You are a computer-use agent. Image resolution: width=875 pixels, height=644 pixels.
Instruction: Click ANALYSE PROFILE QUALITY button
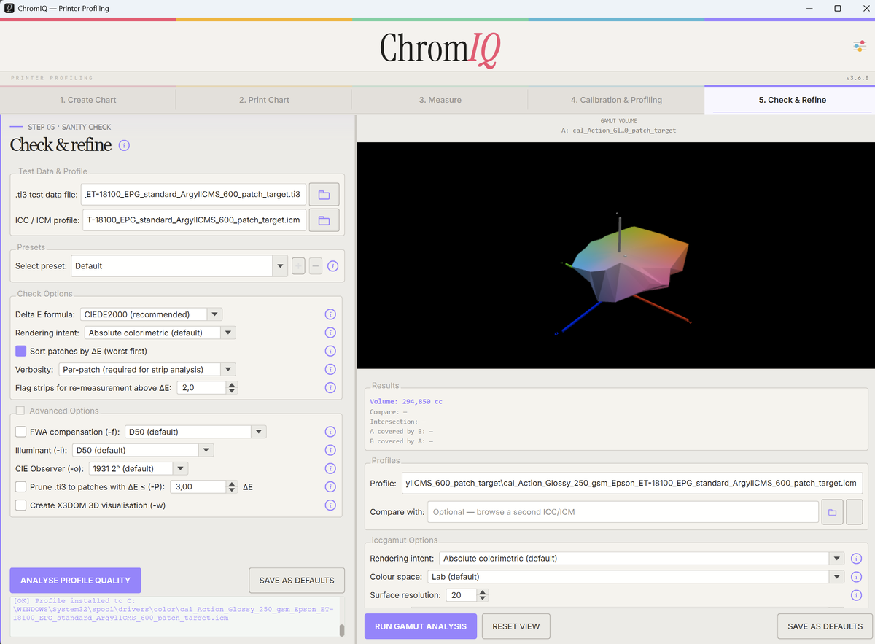[76, 581]
